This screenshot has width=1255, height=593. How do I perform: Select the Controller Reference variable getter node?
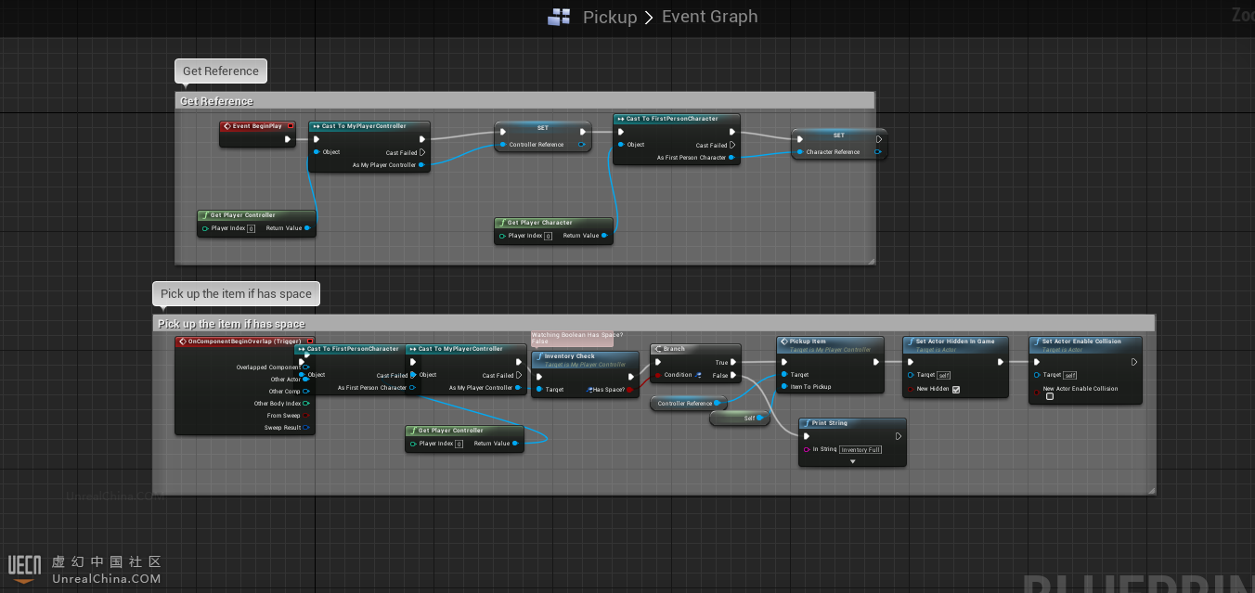coord(688,404)
